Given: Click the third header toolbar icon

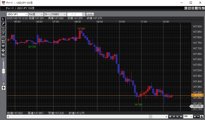Looking at the screenshot, I should [x=193, y=8].
